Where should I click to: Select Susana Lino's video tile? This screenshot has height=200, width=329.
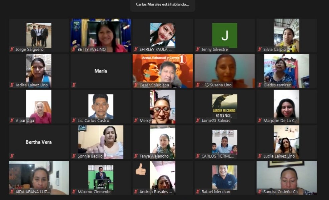tap(224, 71)
